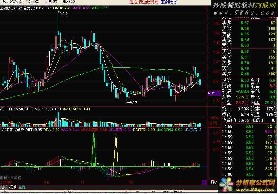
Task: Click the 换手 0.30% value
Action: click(x=243, y=109)
